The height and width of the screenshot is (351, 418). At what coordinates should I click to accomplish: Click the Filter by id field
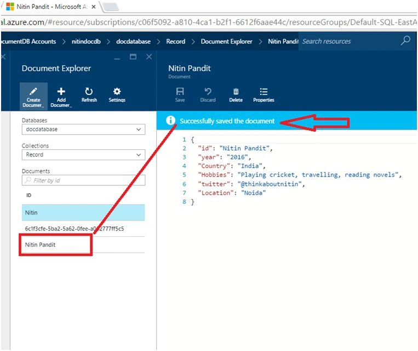[83, 180]
